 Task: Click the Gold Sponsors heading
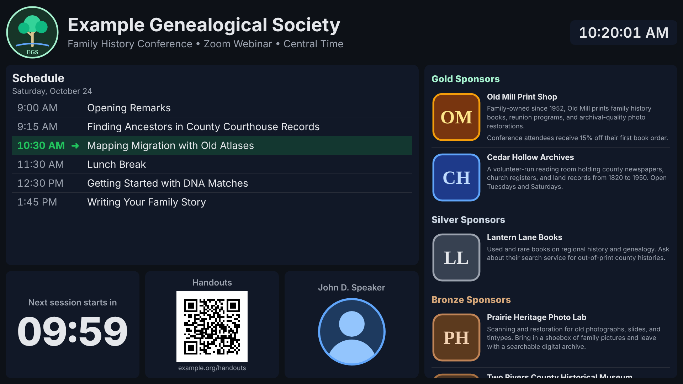(x=465, y=79)
